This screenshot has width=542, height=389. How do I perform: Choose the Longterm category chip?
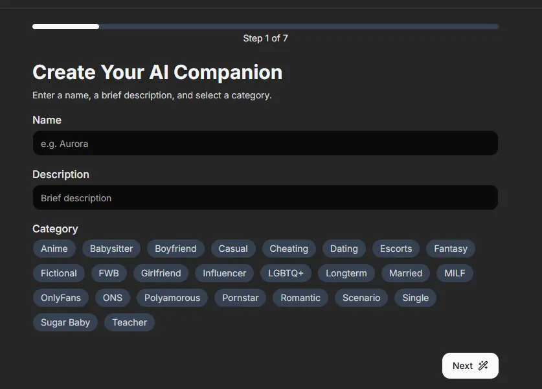[x=346, y=273]
